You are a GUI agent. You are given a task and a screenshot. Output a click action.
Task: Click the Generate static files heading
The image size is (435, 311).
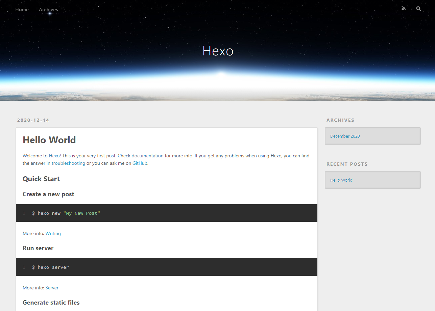51,303
